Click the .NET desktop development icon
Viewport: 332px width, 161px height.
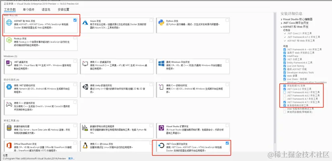(9, 63)
